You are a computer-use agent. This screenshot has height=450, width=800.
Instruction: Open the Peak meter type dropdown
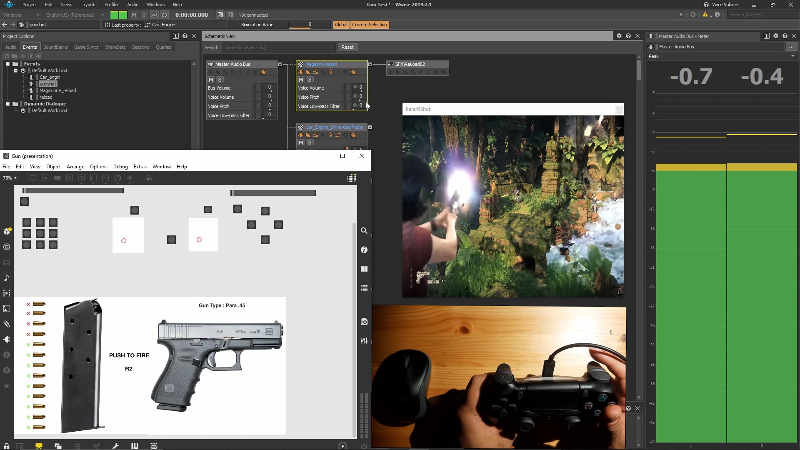(x=721, y=56)
